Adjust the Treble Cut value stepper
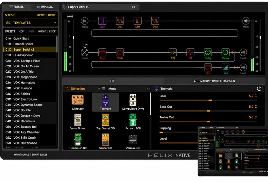This screenshot has height=182, width=268. (x=256, y=117)
